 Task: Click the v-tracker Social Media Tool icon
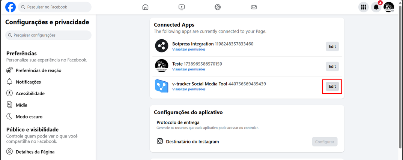pos(162,86)
